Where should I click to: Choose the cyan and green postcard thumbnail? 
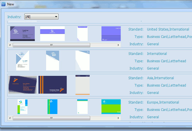coord(111,107)
